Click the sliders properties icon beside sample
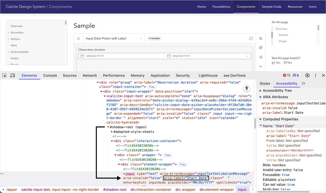This screenshot has width=326, height=193. point(261,38)
